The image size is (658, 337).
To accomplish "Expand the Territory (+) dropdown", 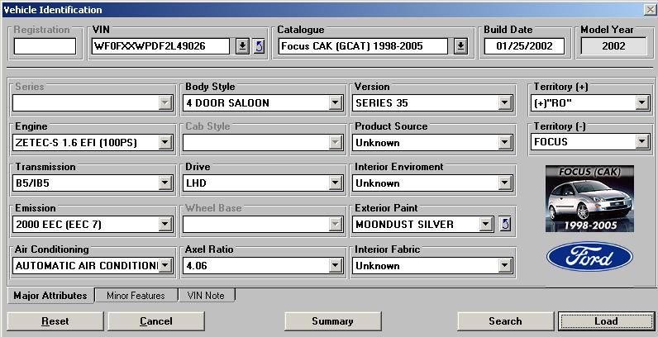I will tap(641, 103).
